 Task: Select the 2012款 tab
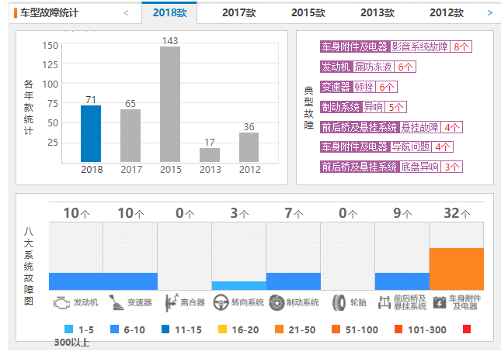[x=447, y=12]
